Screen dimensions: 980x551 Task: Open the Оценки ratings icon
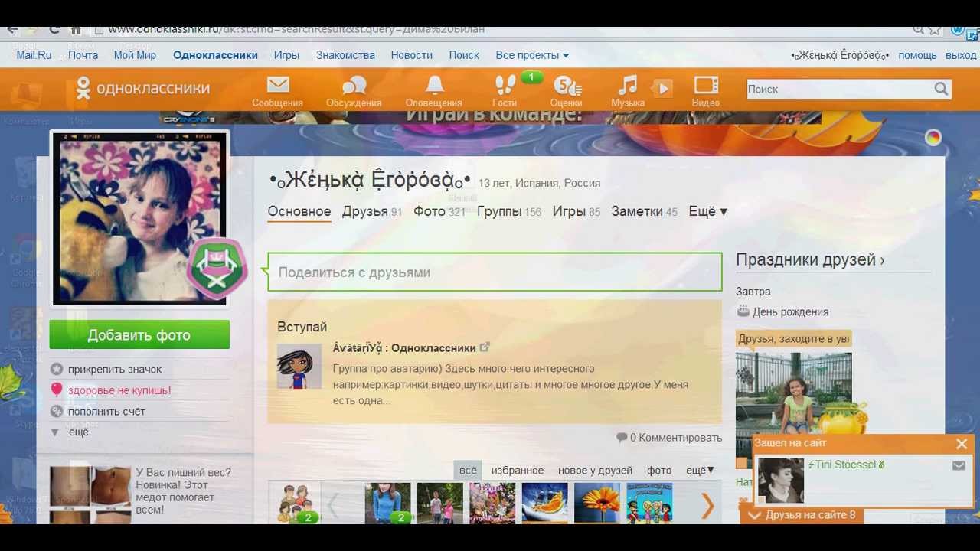coord(567,86)
